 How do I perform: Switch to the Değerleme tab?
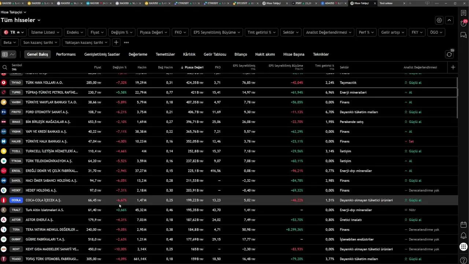tap(138, 54)
